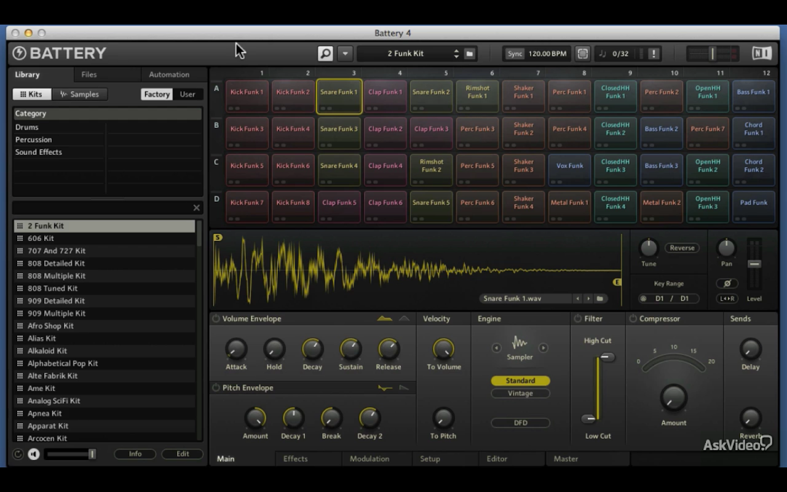
Task: Toggle the Sync button
Action: click(x=515, y=54)
